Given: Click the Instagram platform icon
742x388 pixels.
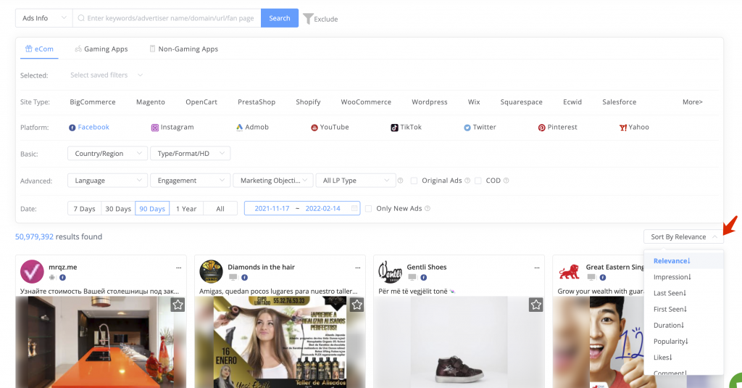Looking at the screenshot, I should [155, 128].
